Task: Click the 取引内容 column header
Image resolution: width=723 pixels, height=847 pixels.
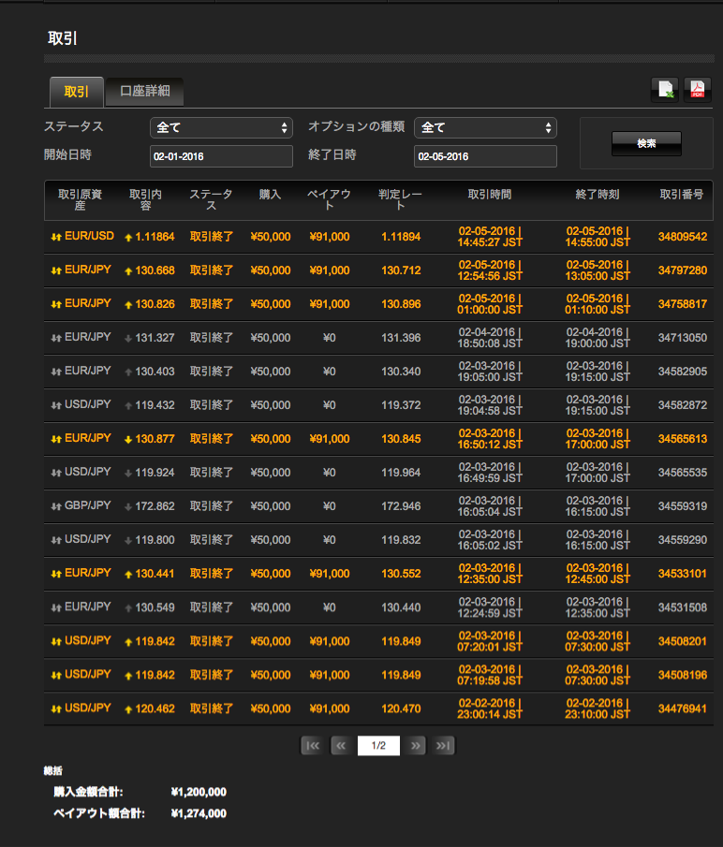Action: [x=145, y=200]
